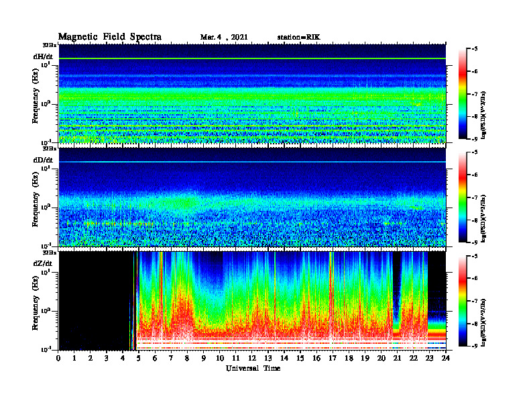531x411 pixels.
Task: Click the 32Hz tick label above dH/dt
Action: (x=50, y=45)
